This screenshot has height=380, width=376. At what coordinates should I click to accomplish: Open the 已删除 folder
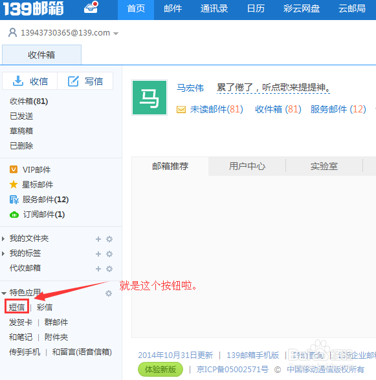pos(21,145)
